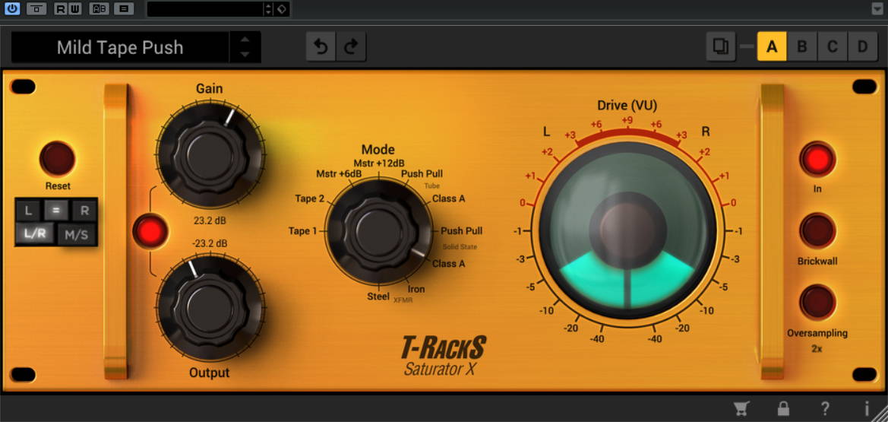Switch to preset slot C

click(832, 46)
